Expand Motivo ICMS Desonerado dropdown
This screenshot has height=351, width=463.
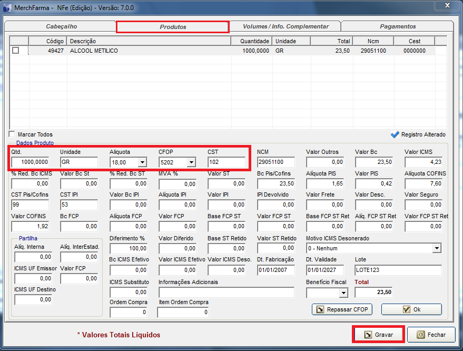pos(436,248)
